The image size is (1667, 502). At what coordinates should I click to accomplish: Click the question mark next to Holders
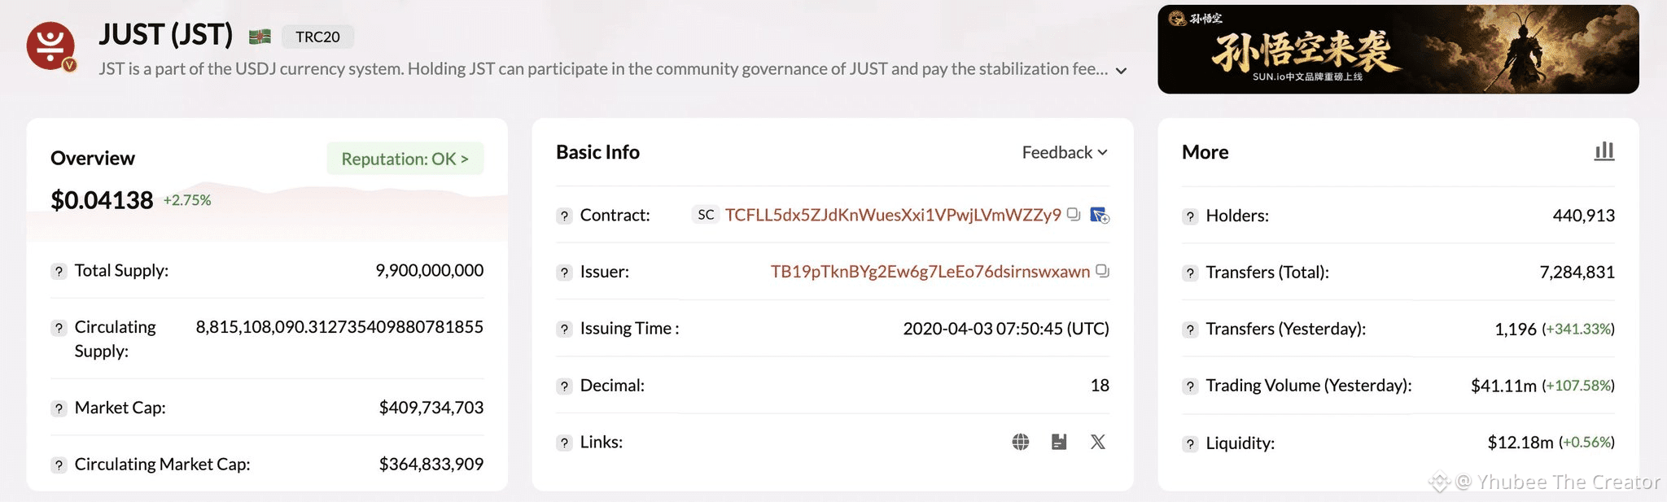click(x=1190, y=216)
